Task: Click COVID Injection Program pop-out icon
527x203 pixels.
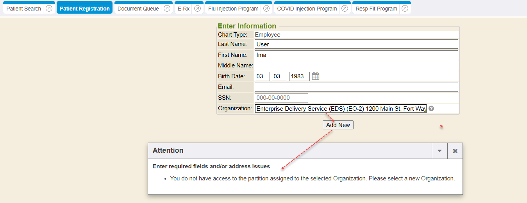Action: pos(345,9)
